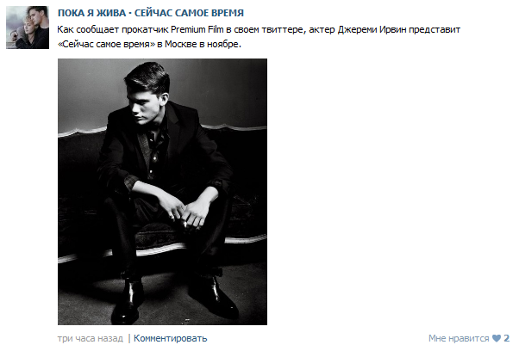Click the clasped hands in the photo
519x351 pixels.
tap(187, 212)
